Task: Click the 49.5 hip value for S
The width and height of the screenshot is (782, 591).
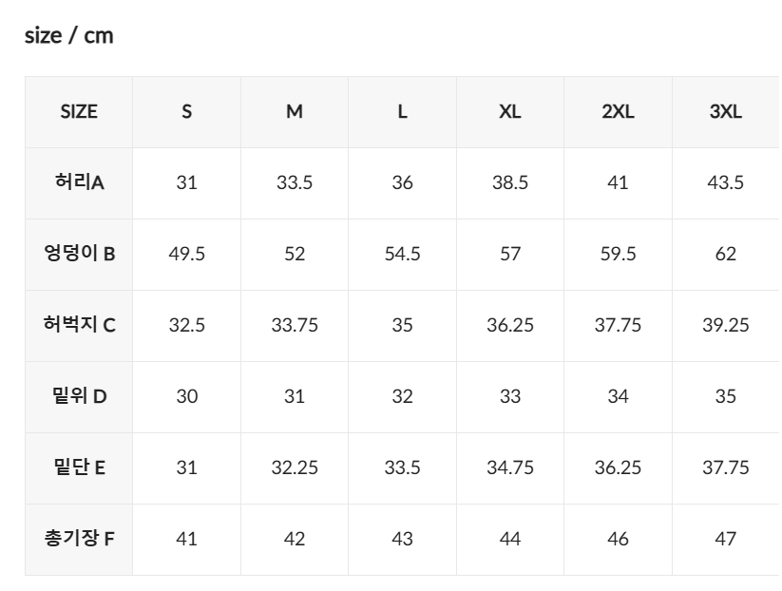Action: pyautogui.click(x=186, y=255)
